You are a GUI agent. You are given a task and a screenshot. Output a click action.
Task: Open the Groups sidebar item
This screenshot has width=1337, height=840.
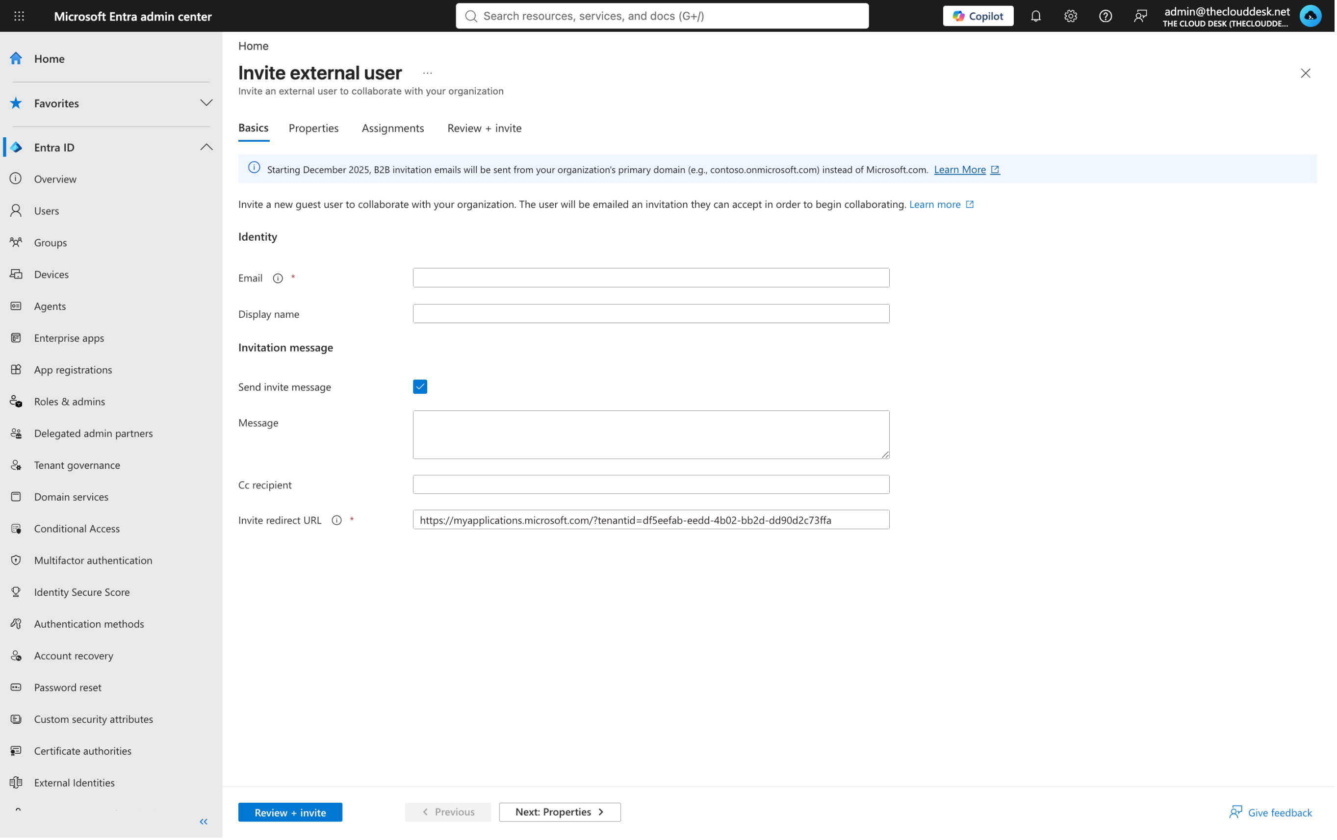tap(50, 242)
